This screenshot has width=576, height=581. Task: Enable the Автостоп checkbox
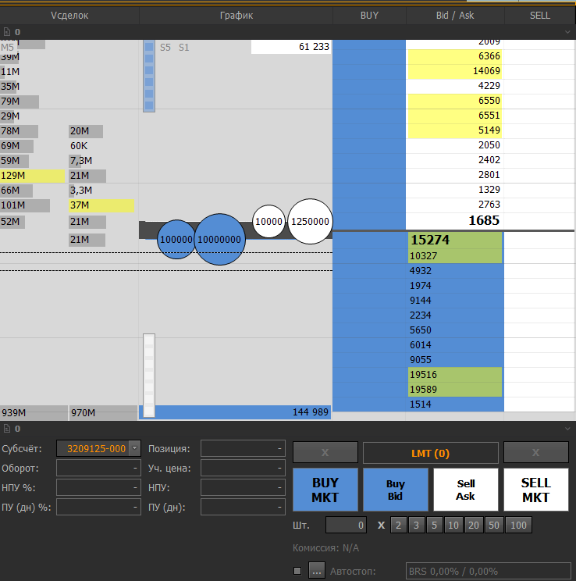(x=297, y=571)
